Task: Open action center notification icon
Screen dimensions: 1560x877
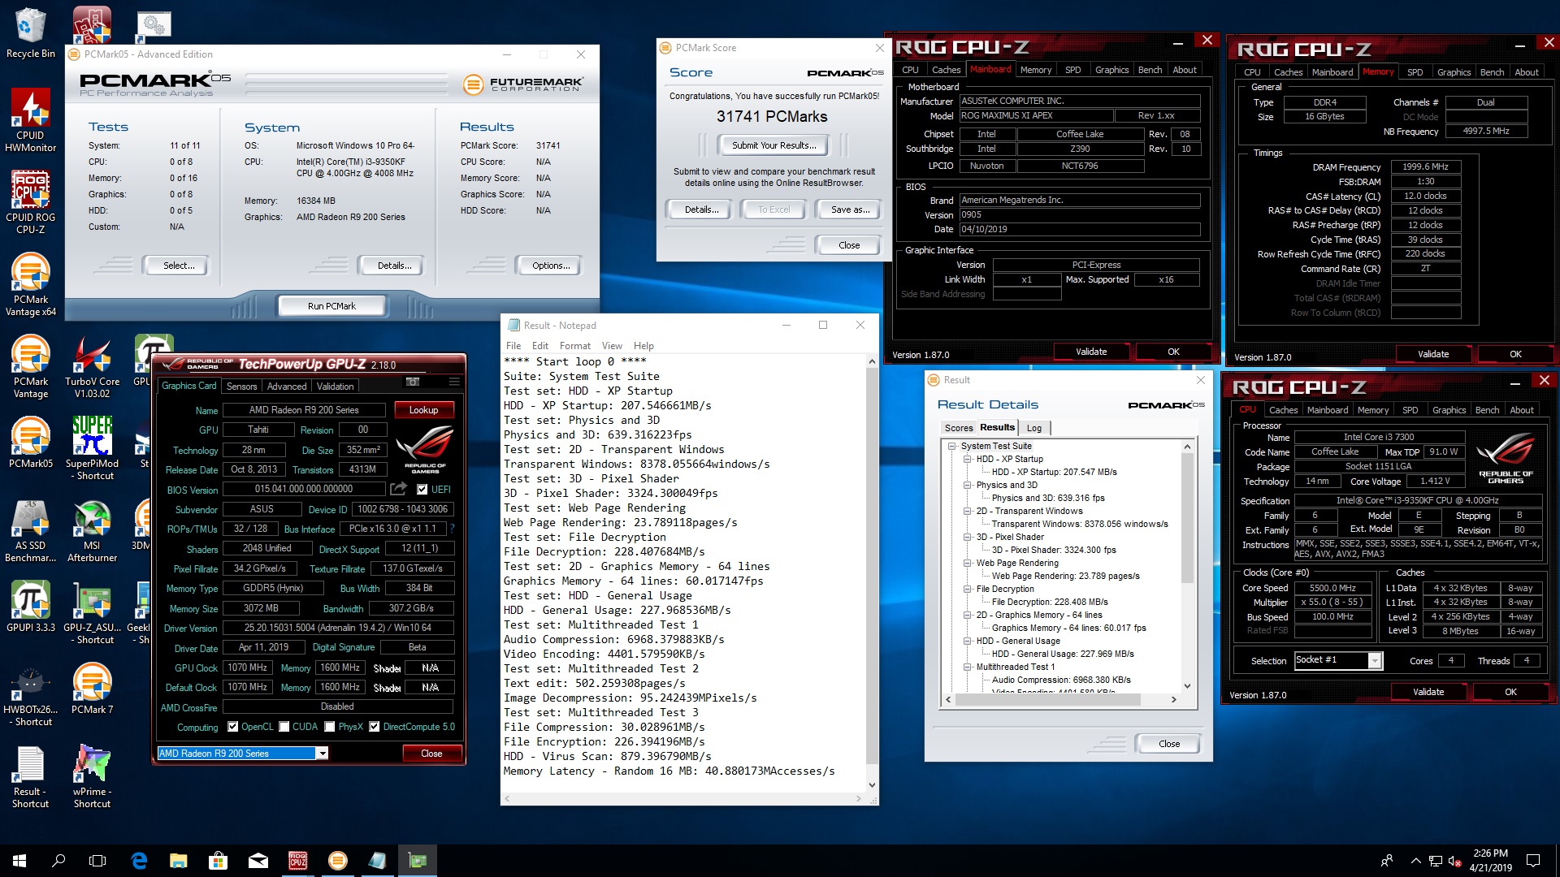Action: 1533,861
